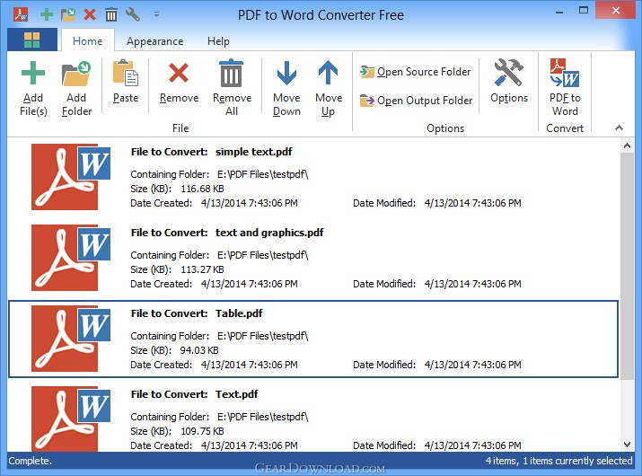Close the PDF to Word Converter window
Viewport: 642px width, 476px height.
[x=616, y=11]
